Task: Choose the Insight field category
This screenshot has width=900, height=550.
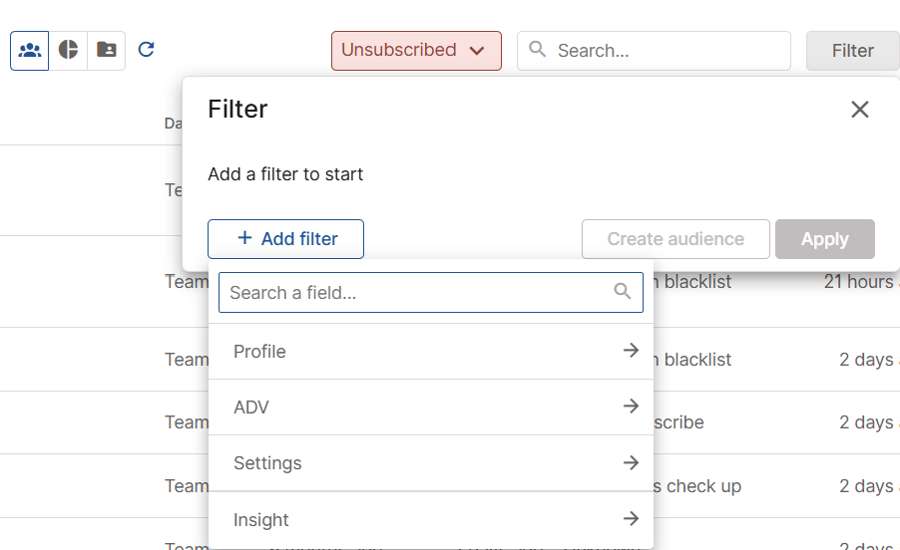Action: point(261,519)
